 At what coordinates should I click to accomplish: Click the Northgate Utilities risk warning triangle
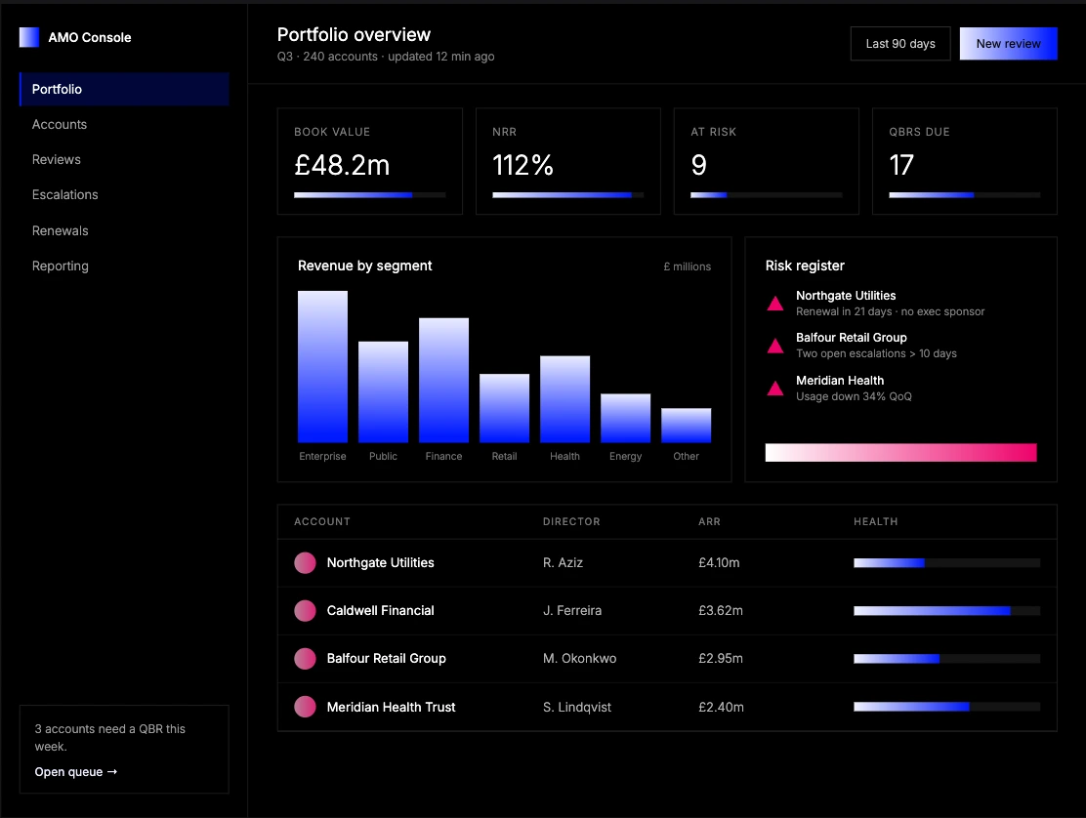[x=775, y=304]
